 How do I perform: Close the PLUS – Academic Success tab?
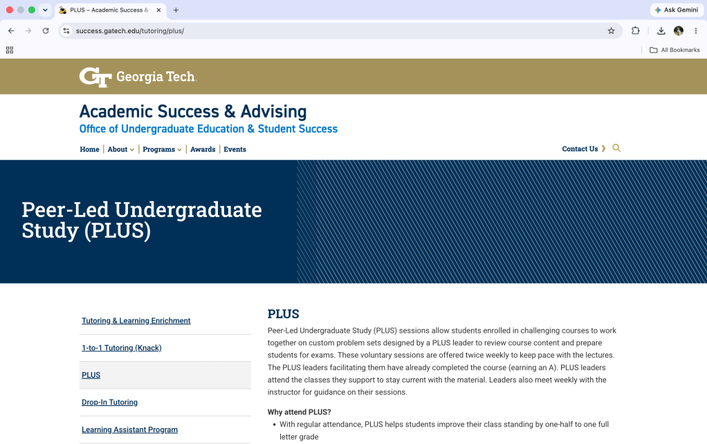[158, 10]
